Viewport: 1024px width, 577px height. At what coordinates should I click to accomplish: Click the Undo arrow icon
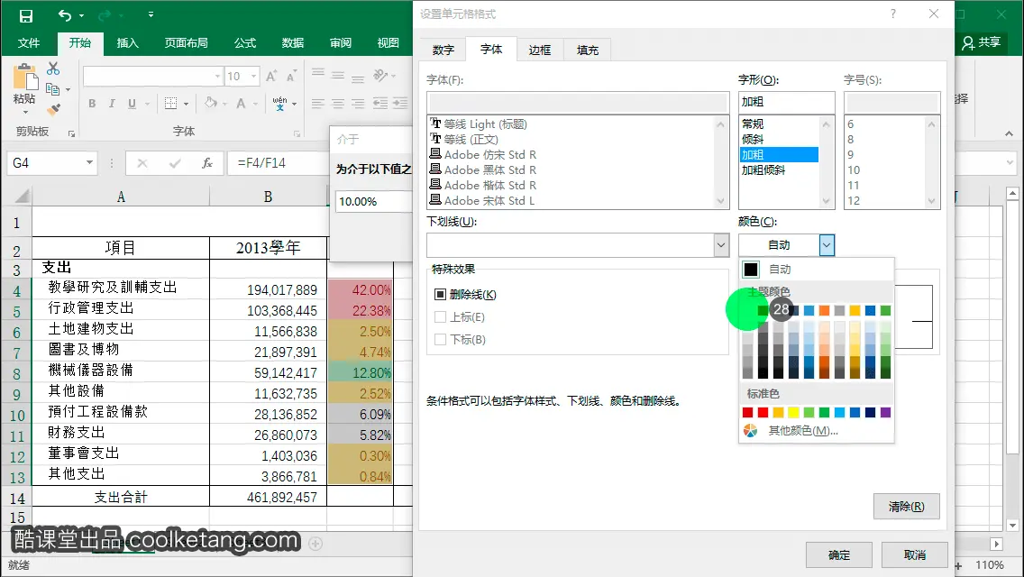(65, 15)
